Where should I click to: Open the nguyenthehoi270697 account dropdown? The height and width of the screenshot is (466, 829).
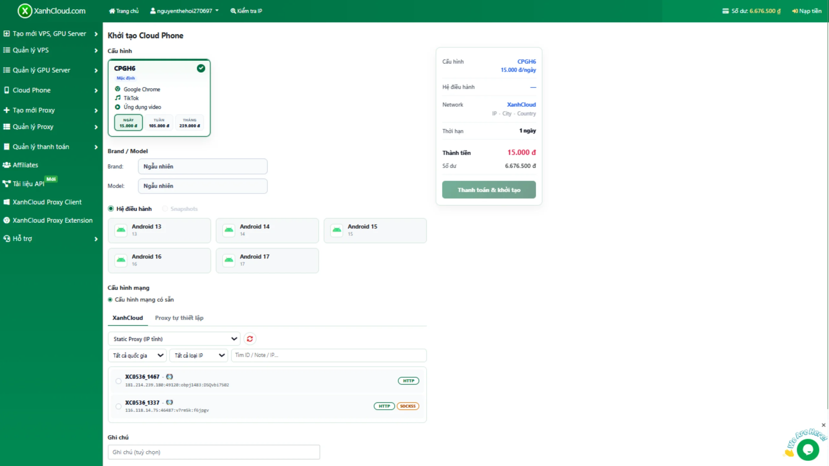(184, 11)
